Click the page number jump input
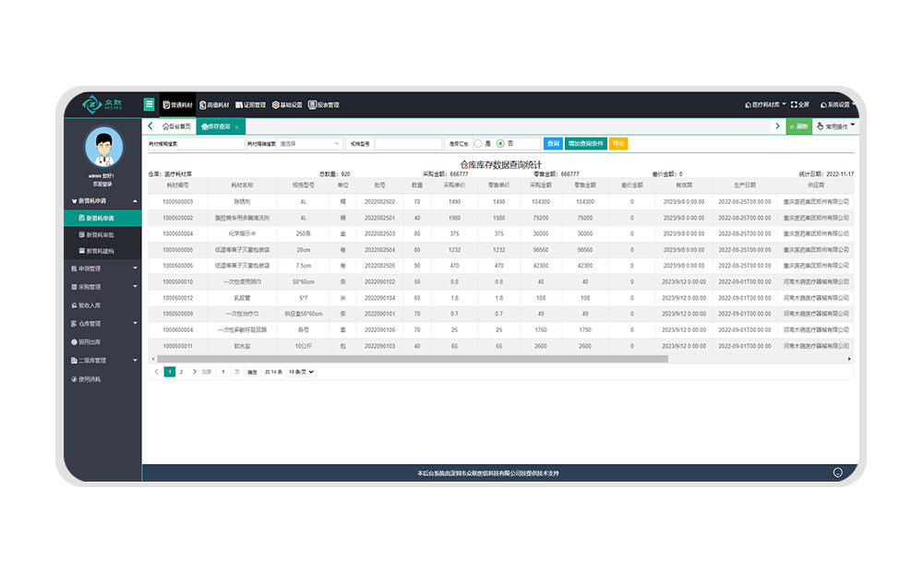 (x=223, y=372)
